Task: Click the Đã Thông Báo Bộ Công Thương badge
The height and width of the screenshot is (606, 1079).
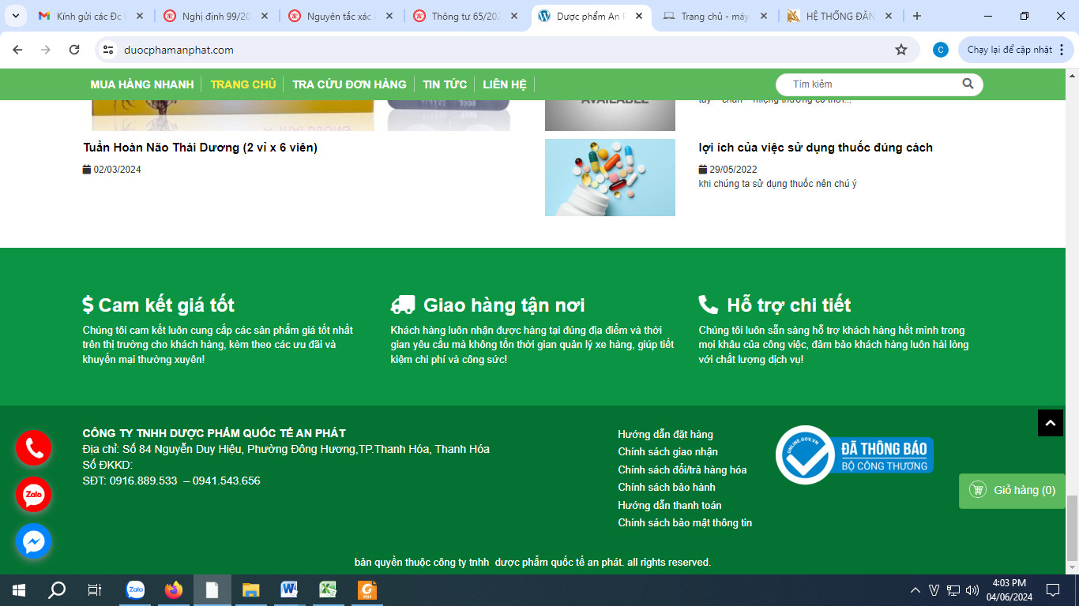Action: click(855, 454)
